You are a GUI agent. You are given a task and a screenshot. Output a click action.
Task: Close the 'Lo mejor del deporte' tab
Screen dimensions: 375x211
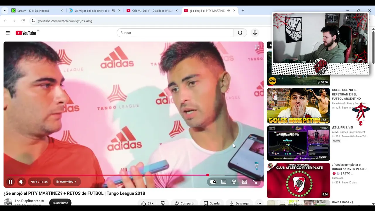pyautogui.click(x=119, y=11)
